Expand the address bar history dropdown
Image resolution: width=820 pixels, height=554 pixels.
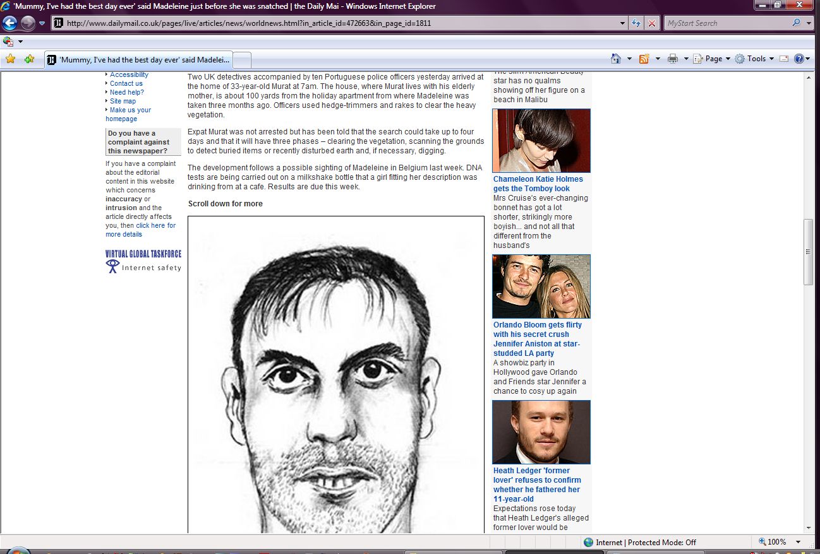pos(623,23)
